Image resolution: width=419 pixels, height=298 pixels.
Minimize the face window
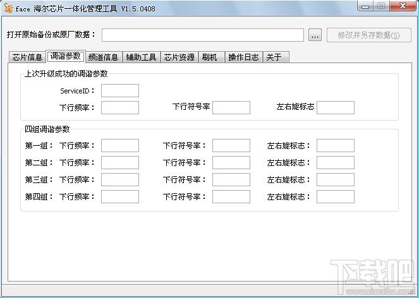365,6
